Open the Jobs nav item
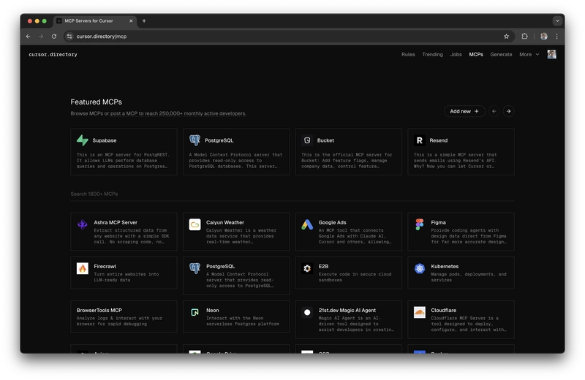Image resolution: width=585 pixels, height=380 pixels. click(x=456, y=55)
